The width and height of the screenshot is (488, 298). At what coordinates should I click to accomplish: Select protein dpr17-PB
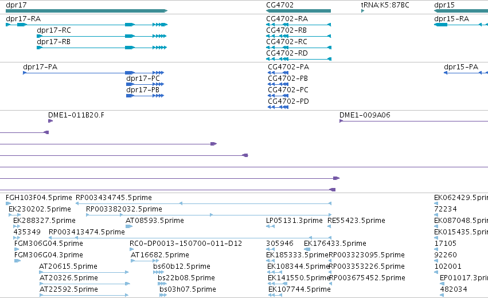coord(145,96)
